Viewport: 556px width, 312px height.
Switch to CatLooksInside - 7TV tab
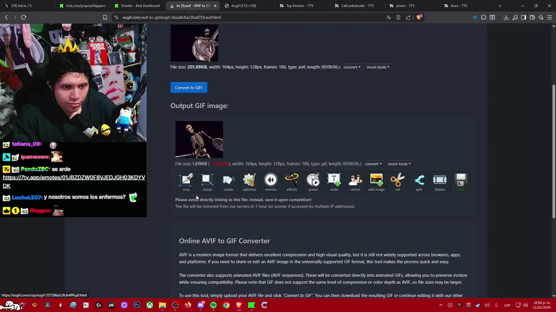click(357, 6)
